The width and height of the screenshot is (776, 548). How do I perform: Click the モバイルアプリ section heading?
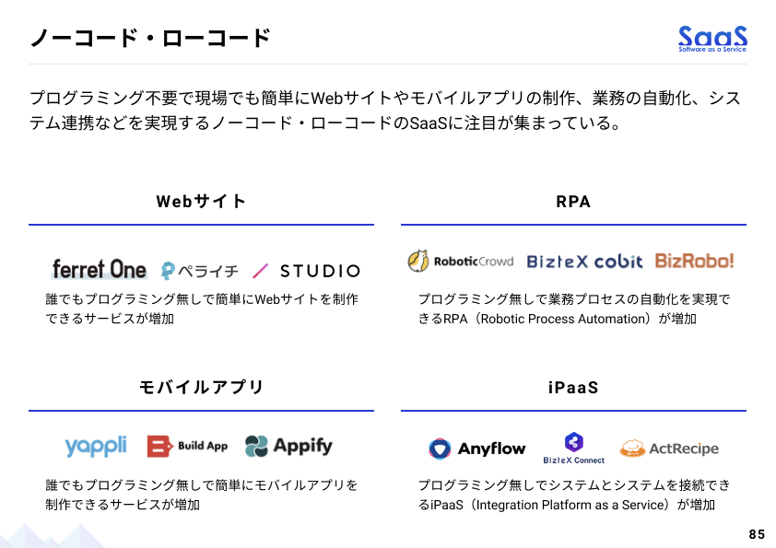click(201, 388)
